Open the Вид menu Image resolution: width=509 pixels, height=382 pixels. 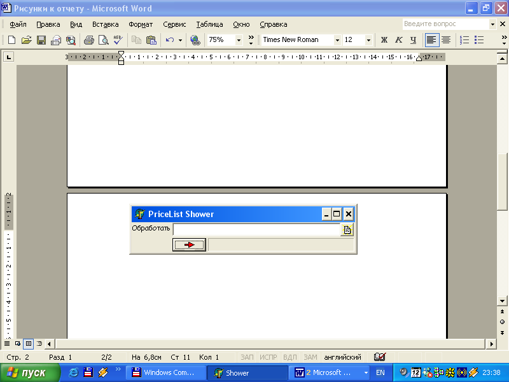click(76, 24)
